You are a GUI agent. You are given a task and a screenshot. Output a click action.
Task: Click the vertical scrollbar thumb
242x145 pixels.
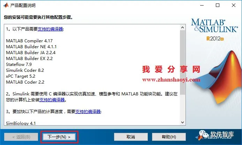pyautogui.click(x=183, y=62)
